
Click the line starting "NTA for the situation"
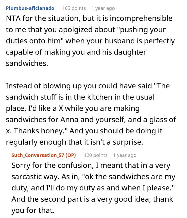(89, 18)
